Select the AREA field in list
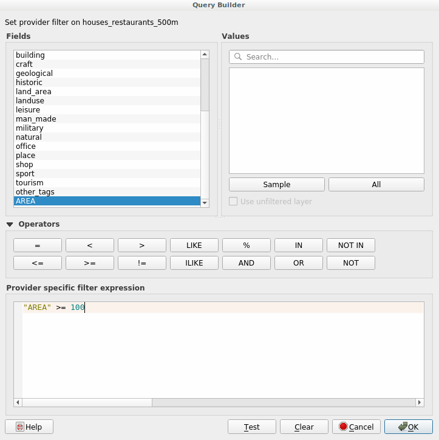 (x=107, y=201)
